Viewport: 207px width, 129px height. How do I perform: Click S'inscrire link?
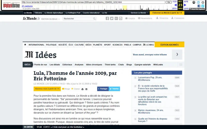pyautogui.click(x=162, y=18)
